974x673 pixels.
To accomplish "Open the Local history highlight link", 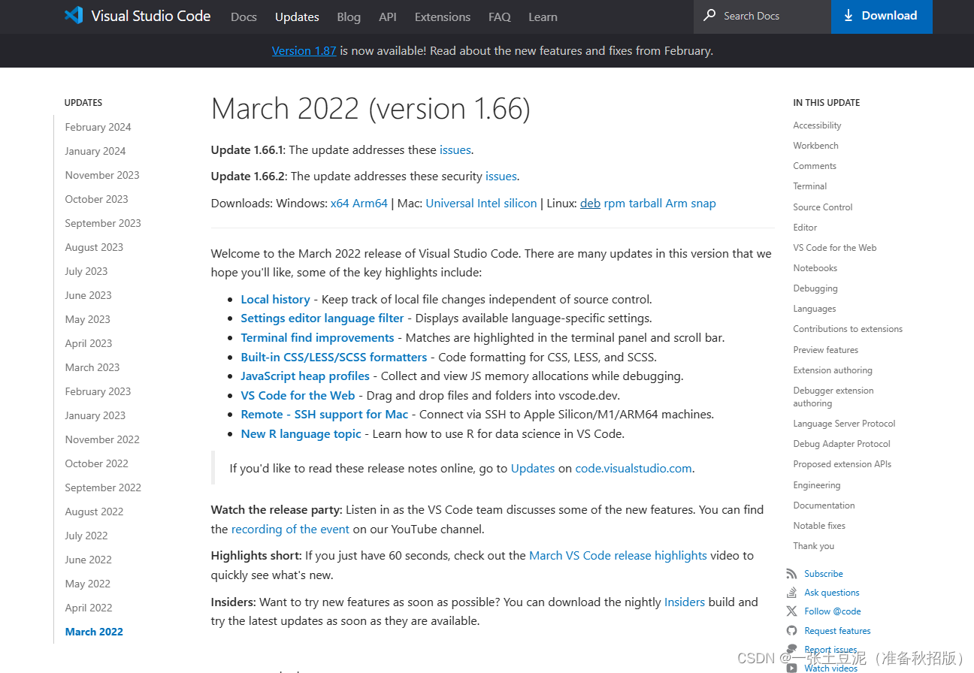I will coord(275,299).
